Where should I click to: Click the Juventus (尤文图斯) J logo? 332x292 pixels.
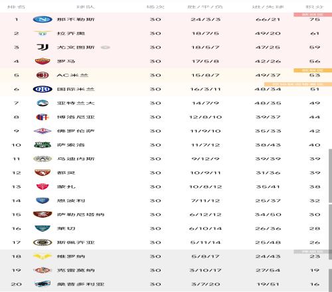click(42, 47)
